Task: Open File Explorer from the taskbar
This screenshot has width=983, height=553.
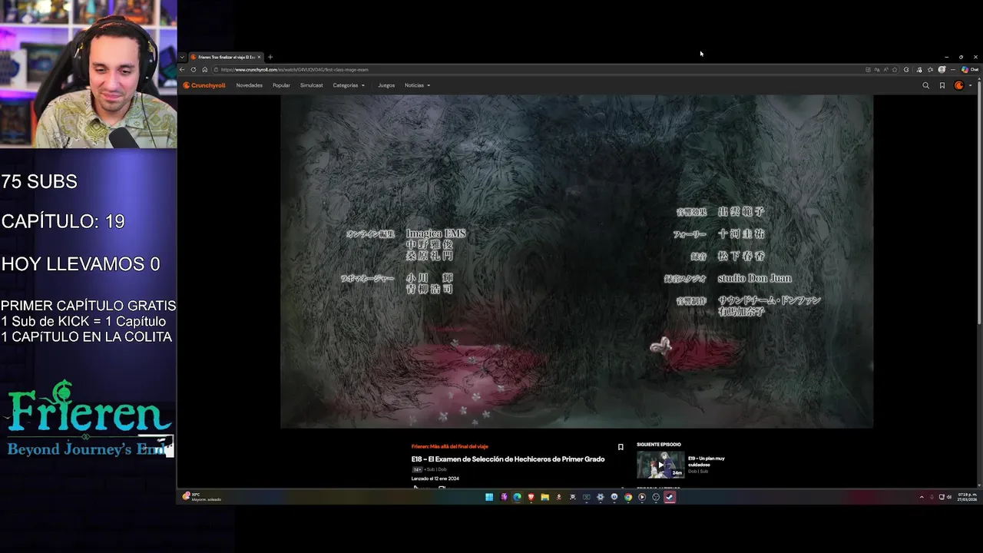Action: [x=545, y=497]
